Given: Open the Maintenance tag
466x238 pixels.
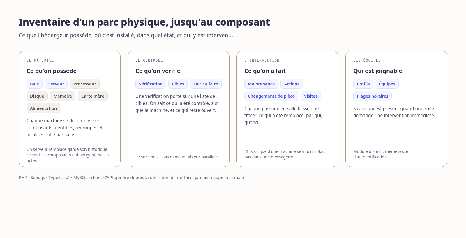Looking at the screenshot, I should pos(261,84).
